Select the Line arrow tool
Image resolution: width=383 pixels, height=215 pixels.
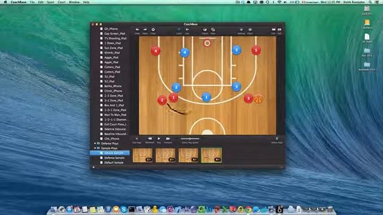pyautogui.click(x=187, y=30)
